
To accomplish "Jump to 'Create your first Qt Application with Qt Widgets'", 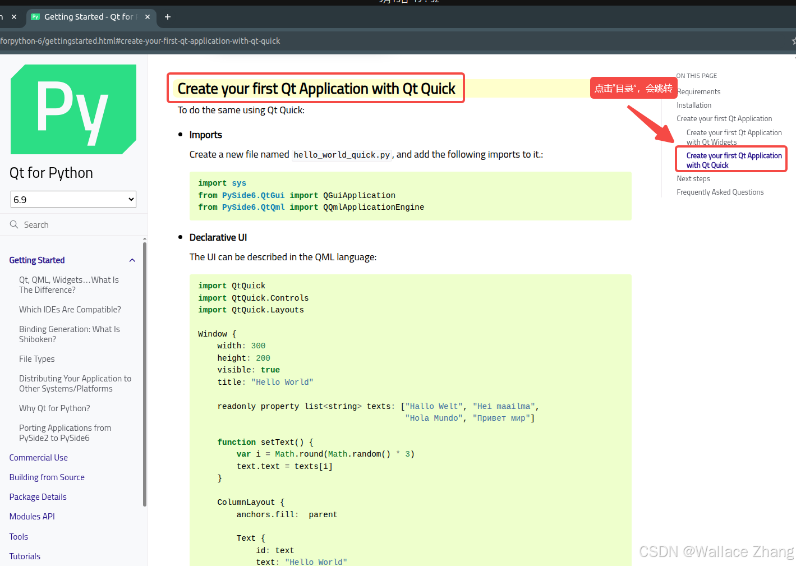I will click(734, 137).
